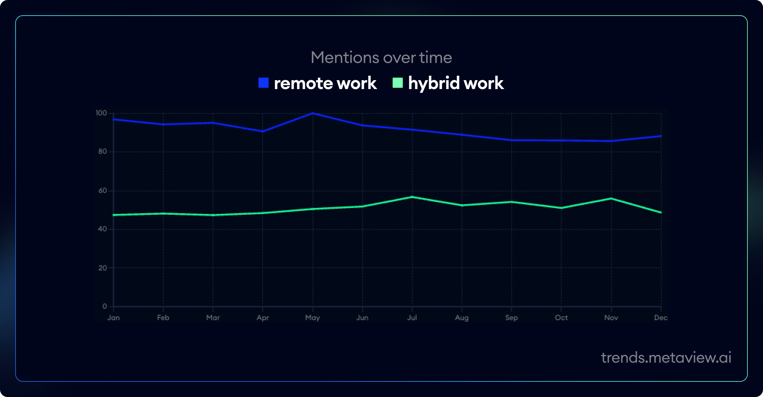Toggle the hybrid work legend label
763x397 pixels.
(456, 83)
